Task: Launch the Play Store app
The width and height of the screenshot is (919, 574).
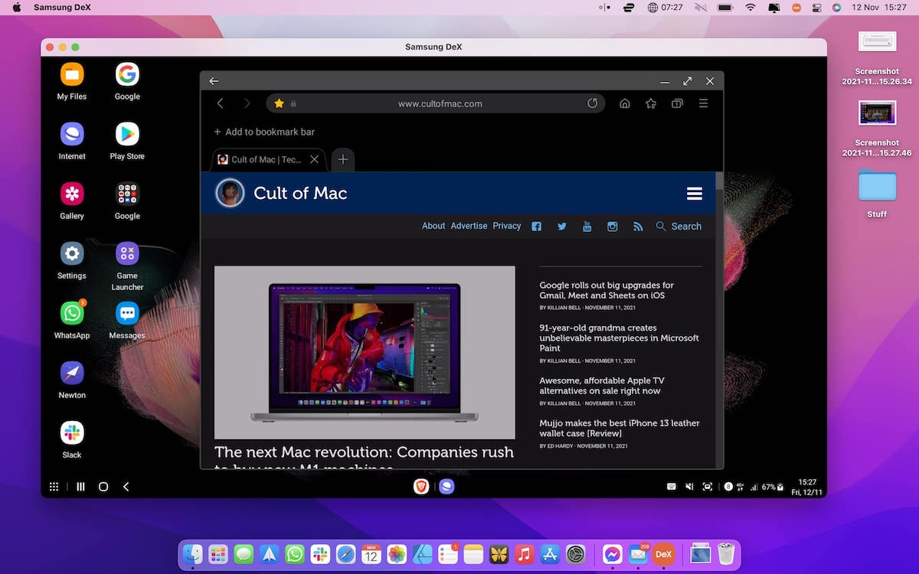Action: (x=127, y=134)
